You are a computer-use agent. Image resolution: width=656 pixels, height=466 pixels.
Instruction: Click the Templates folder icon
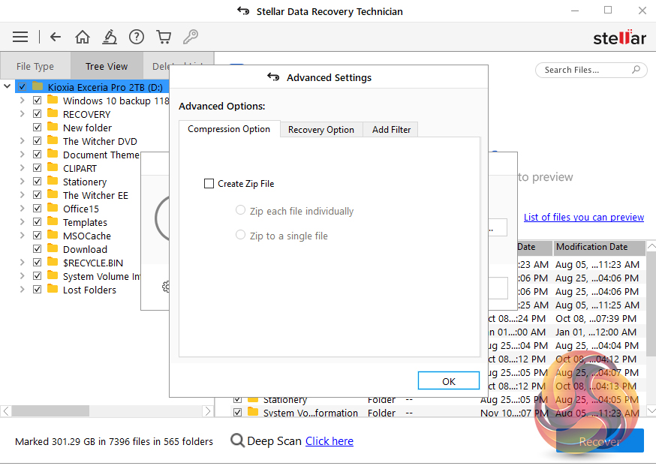[x=53, y=221]
